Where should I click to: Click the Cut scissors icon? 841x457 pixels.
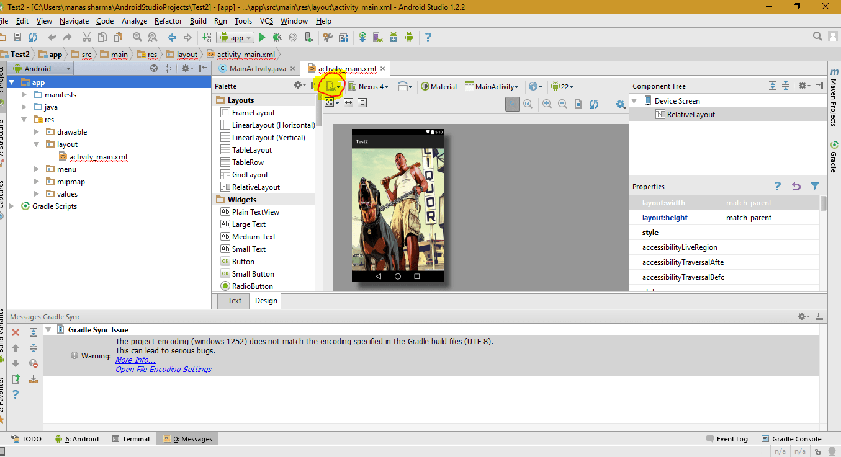click(x=86, y=37)
